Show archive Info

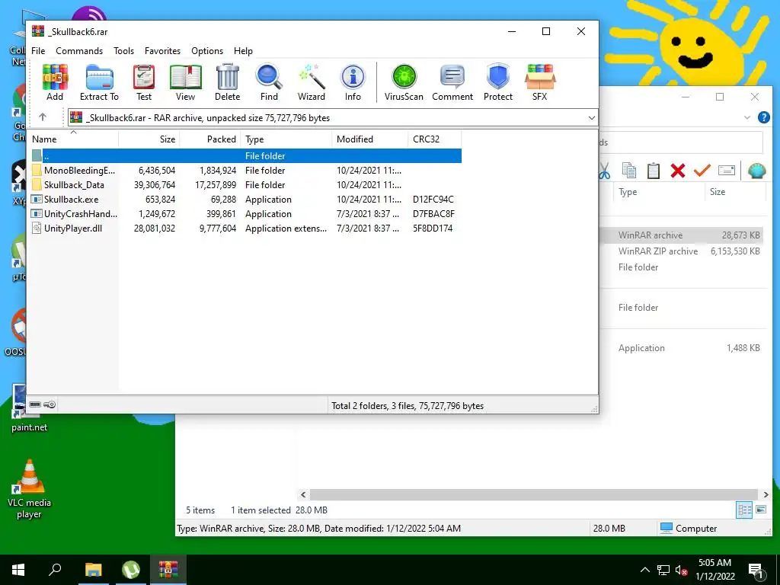(x=353, y=82)
